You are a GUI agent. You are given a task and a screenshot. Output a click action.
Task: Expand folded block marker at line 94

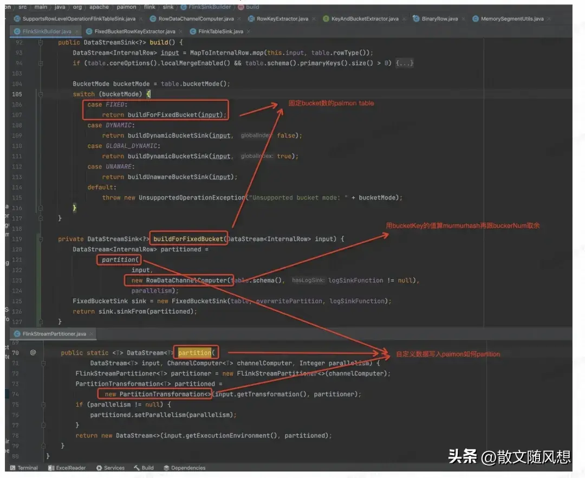coord(40,63)
